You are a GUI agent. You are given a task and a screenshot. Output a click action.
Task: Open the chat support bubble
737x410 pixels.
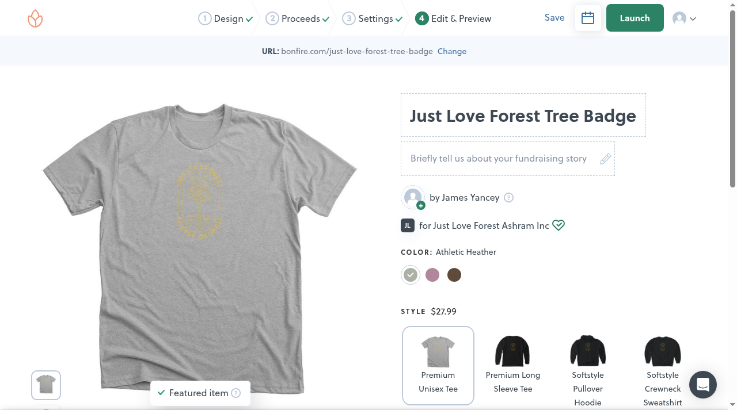[x=702, y=385]
